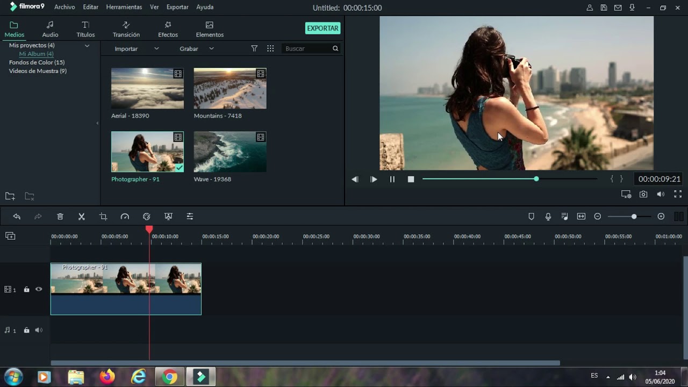
Task: Stop the preview playback
Action: tap(411, 180)
